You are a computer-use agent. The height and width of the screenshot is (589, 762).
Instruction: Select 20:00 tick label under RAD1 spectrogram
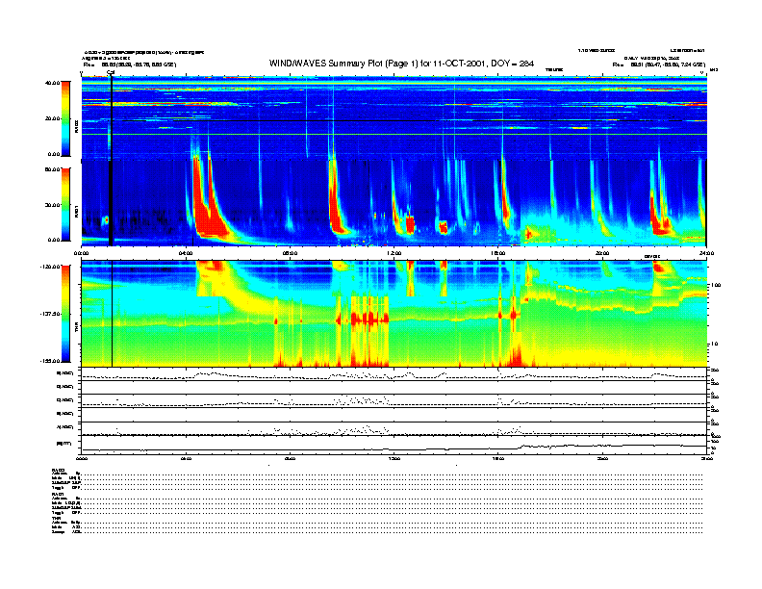coord(602,253)
